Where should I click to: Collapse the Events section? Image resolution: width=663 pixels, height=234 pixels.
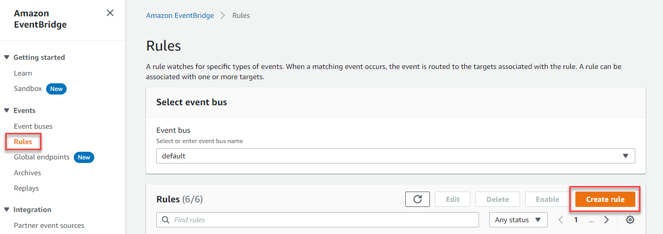7,110
